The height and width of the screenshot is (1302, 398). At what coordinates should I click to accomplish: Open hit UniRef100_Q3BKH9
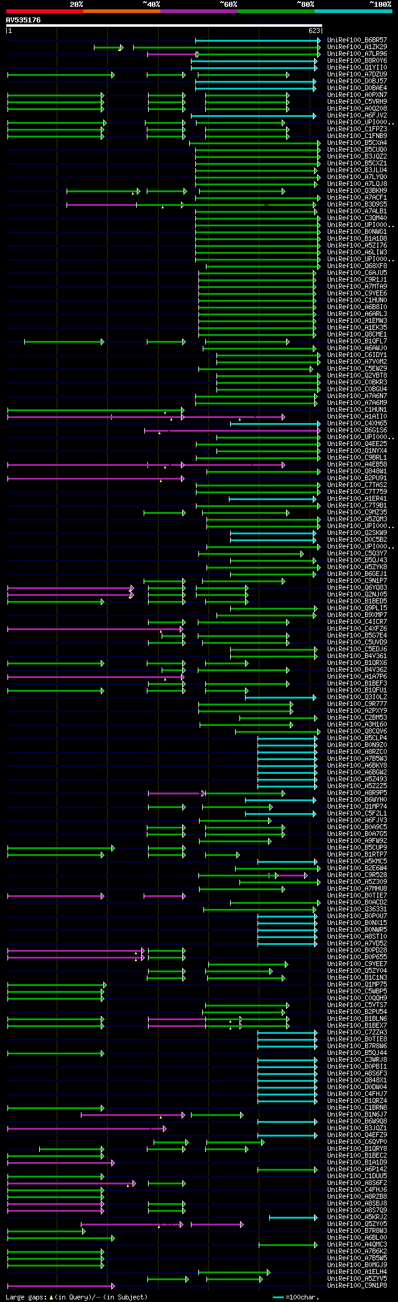pos(357,190)
